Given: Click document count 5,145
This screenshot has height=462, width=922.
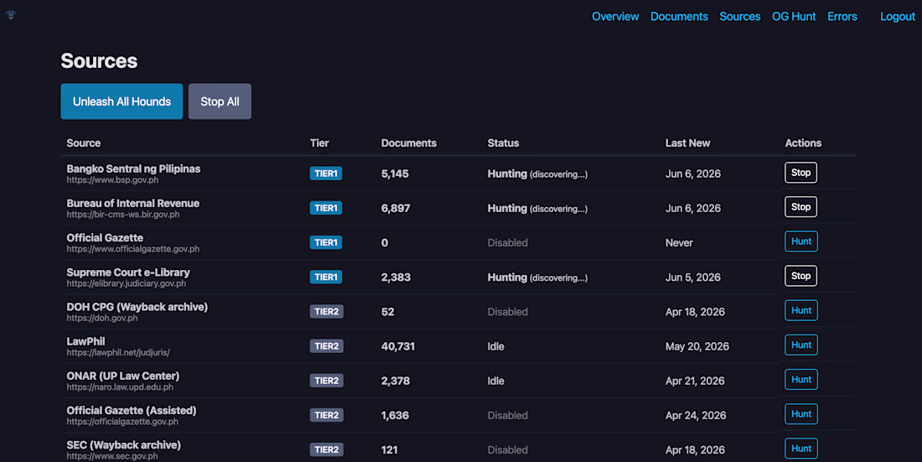Looking at the screenshot, I should 395,174.
